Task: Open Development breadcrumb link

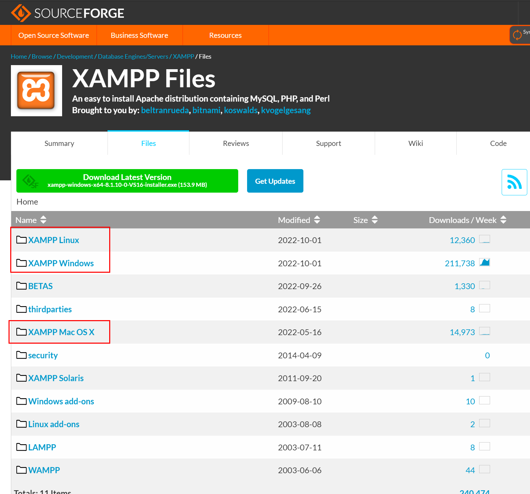Action: (75, 56)
